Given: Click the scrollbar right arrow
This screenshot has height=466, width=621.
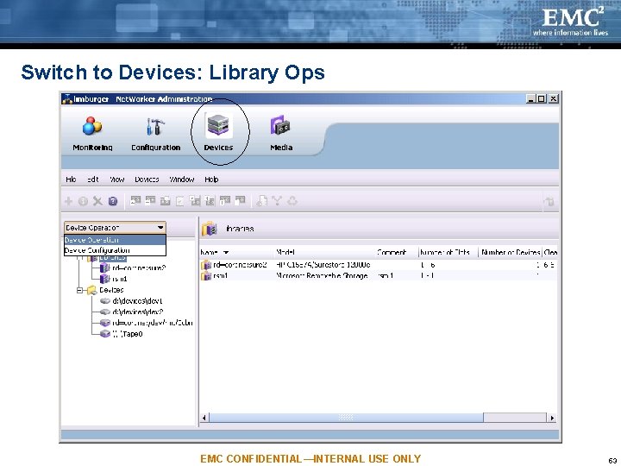Looking at the screenshot, I should pos(552,418).
